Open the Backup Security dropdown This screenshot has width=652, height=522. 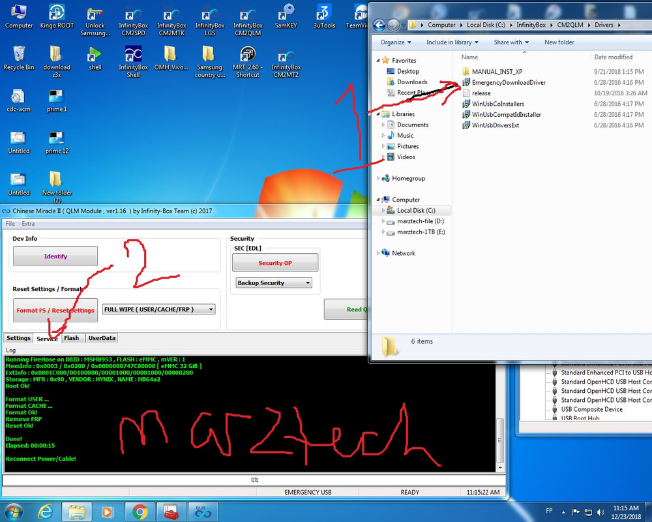(x=274, y=283)
